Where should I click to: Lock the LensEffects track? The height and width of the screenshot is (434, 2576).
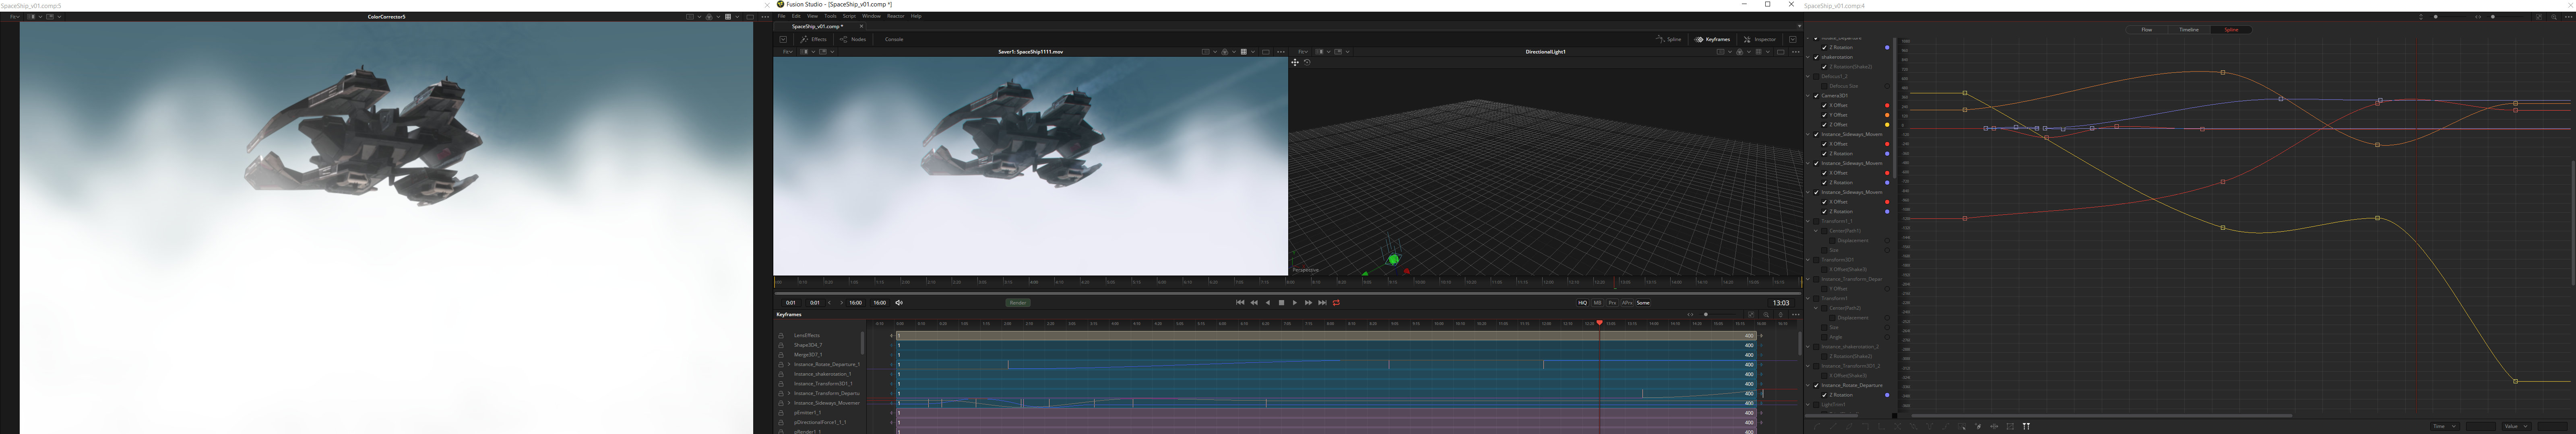tap(781, 336)
